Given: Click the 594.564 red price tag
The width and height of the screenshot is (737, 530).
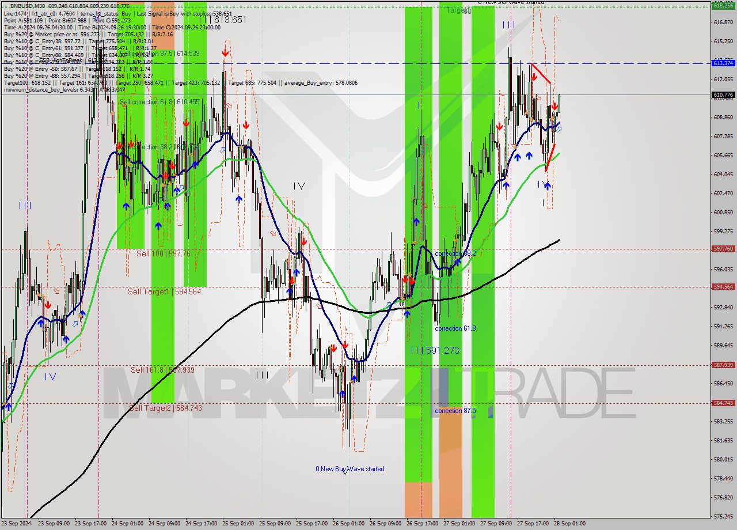Looking at the screenshot, I should [723, 286].
